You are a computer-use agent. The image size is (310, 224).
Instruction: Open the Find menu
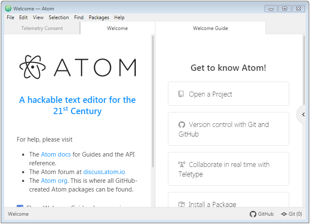pyautogui.click(x=79, y=17)
